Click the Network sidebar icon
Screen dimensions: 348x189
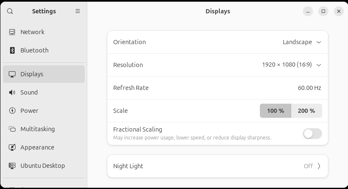click(12, 32)
